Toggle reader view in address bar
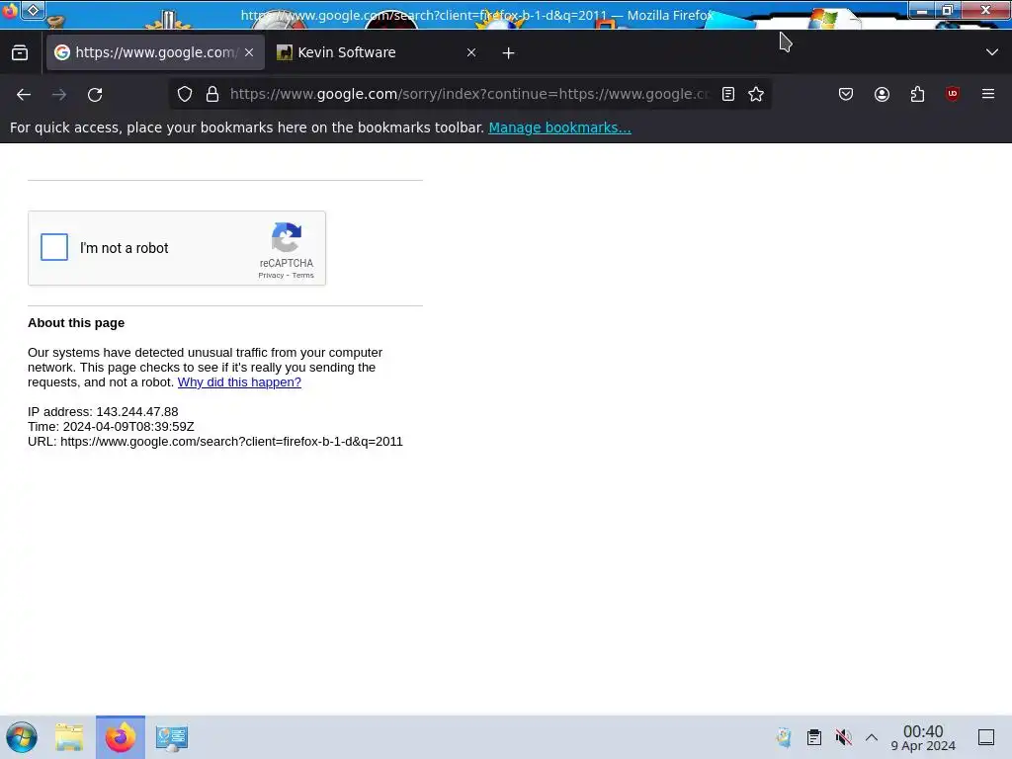Image resolution: width=1012 pixels, height=759 pixels. tap(728, 94)
